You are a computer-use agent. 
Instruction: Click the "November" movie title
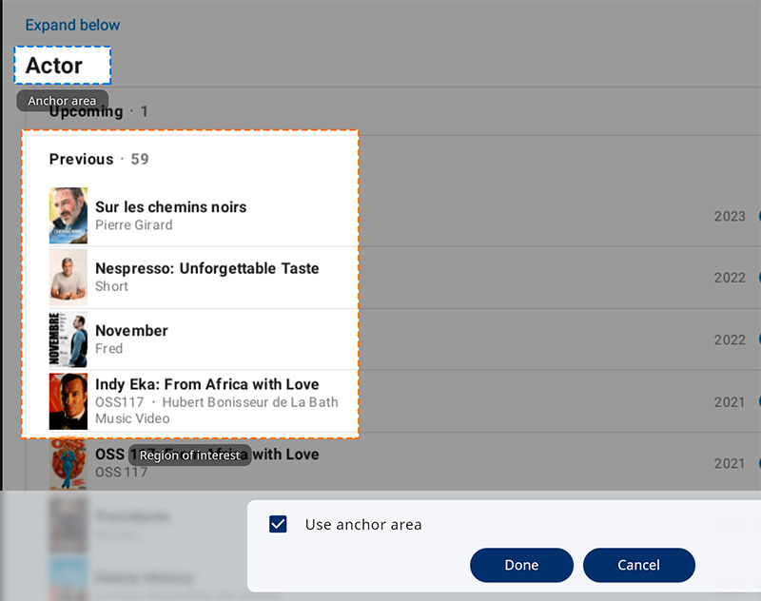click(131, 331)
